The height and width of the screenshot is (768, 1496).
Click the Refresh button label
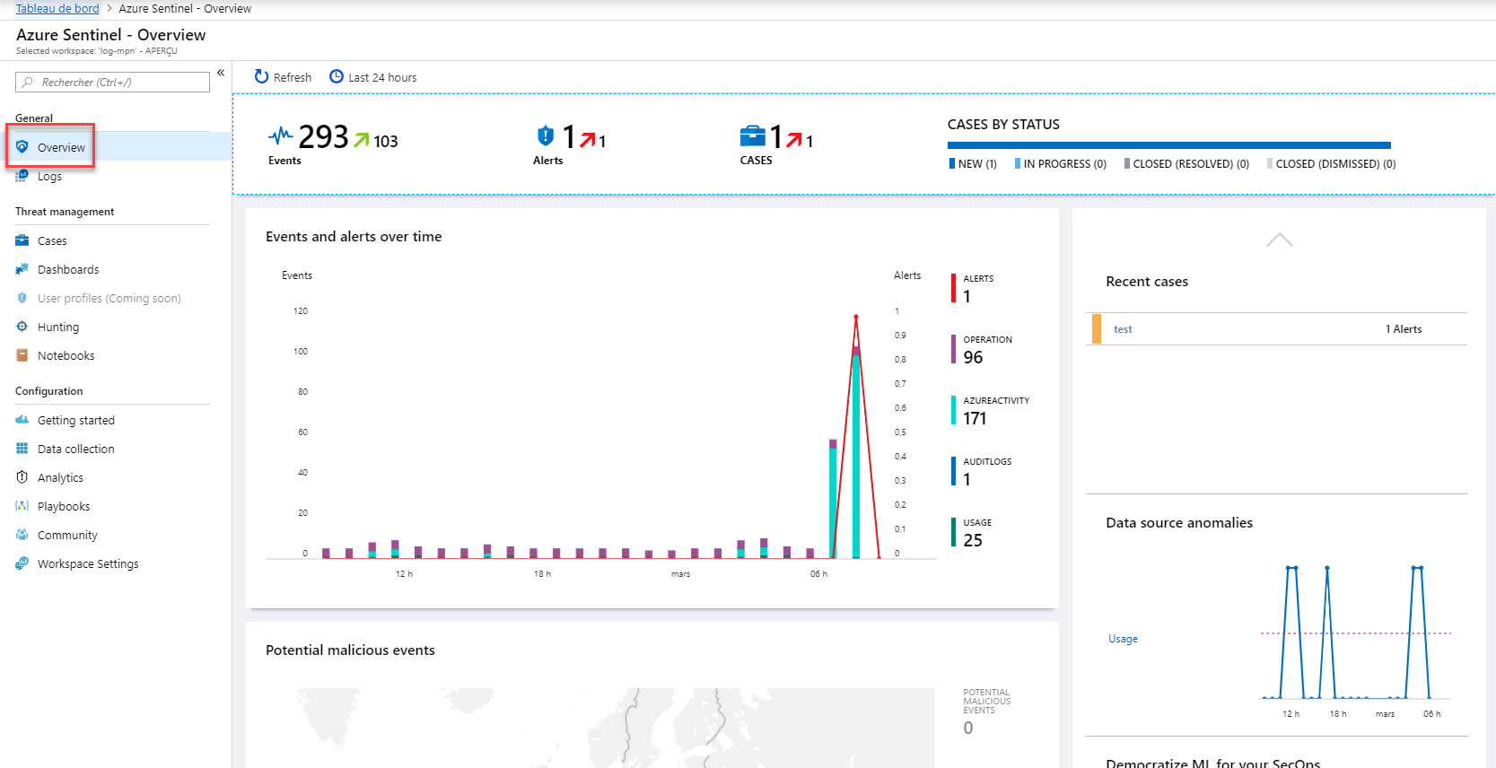tap(293, 77)
